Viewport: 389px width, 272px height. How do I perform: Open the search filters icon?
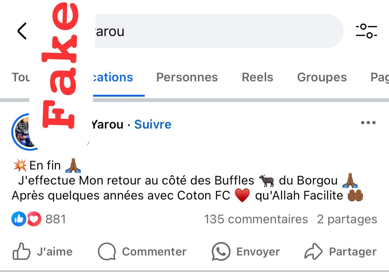366,31
